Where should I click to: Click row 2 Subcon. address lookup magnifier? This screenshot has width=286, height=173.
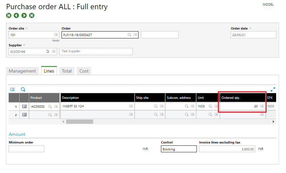[x=187, y=114]
